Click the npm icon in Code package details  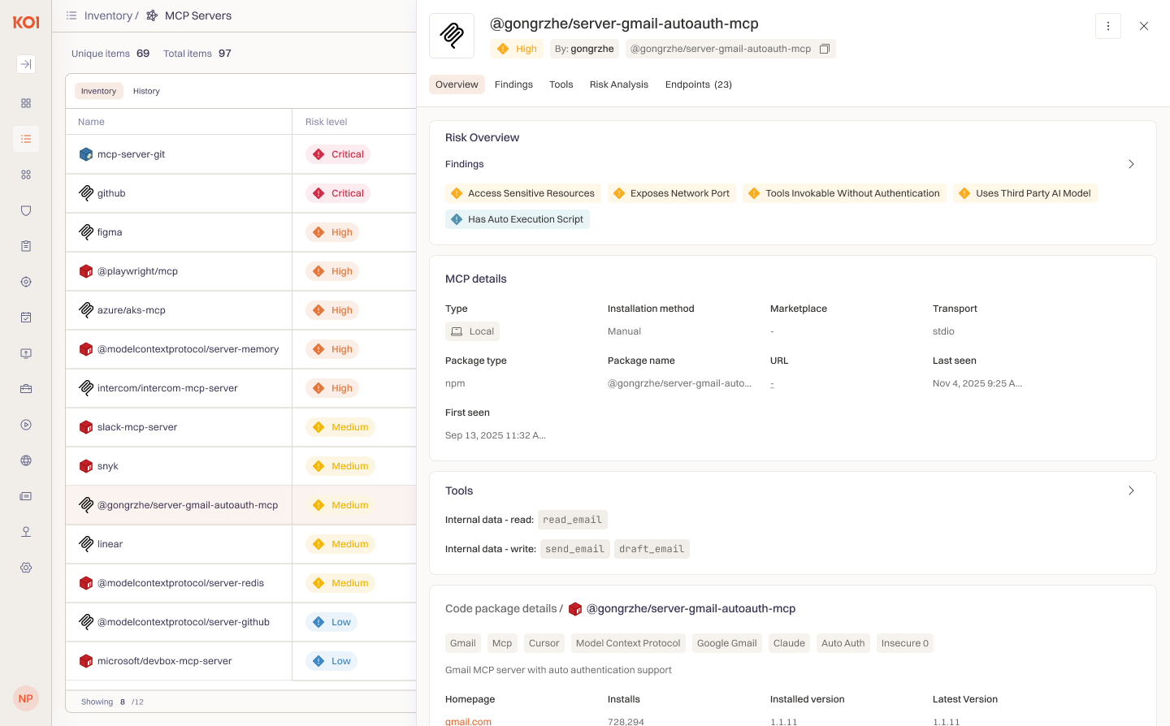pos(575,609)
